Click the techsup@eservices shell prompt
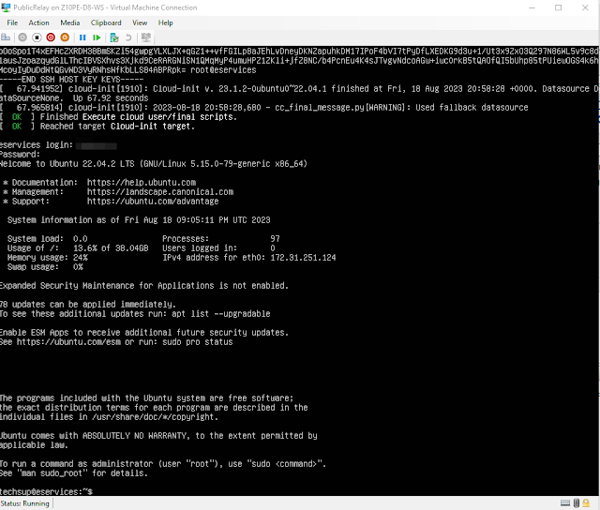The image size is (600, 510). coord(46,491)
